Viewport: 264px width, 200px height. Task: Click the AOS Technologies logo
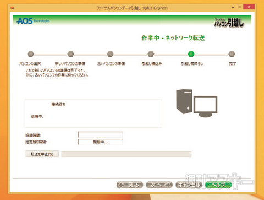(33, 21)
